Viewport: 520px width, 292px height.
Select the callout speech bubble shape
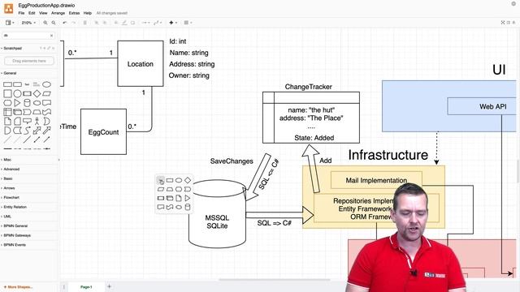coord(27,121)
